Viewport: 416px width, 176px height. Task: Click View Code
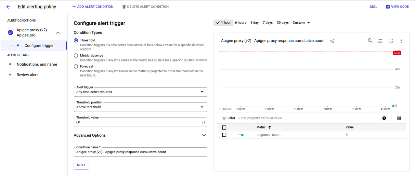point(397,7)
